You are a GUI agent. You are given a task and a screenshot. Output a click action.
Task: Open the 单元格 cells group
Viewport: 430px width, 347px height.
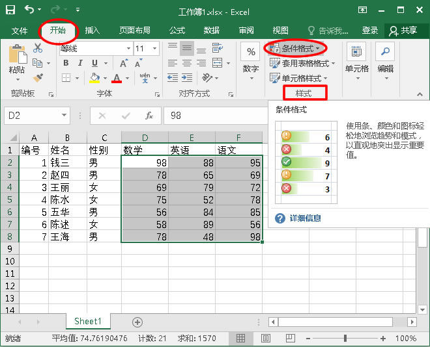click(x=356, y=62)
